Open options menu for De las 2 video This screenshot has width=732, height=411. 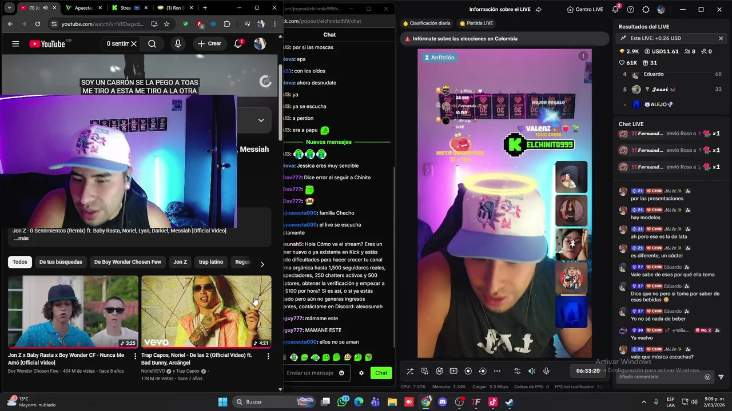[268, 356]
